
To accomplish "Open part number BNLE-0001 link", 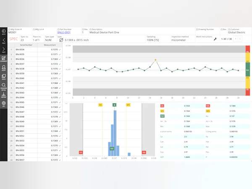I will click(64, 32).
